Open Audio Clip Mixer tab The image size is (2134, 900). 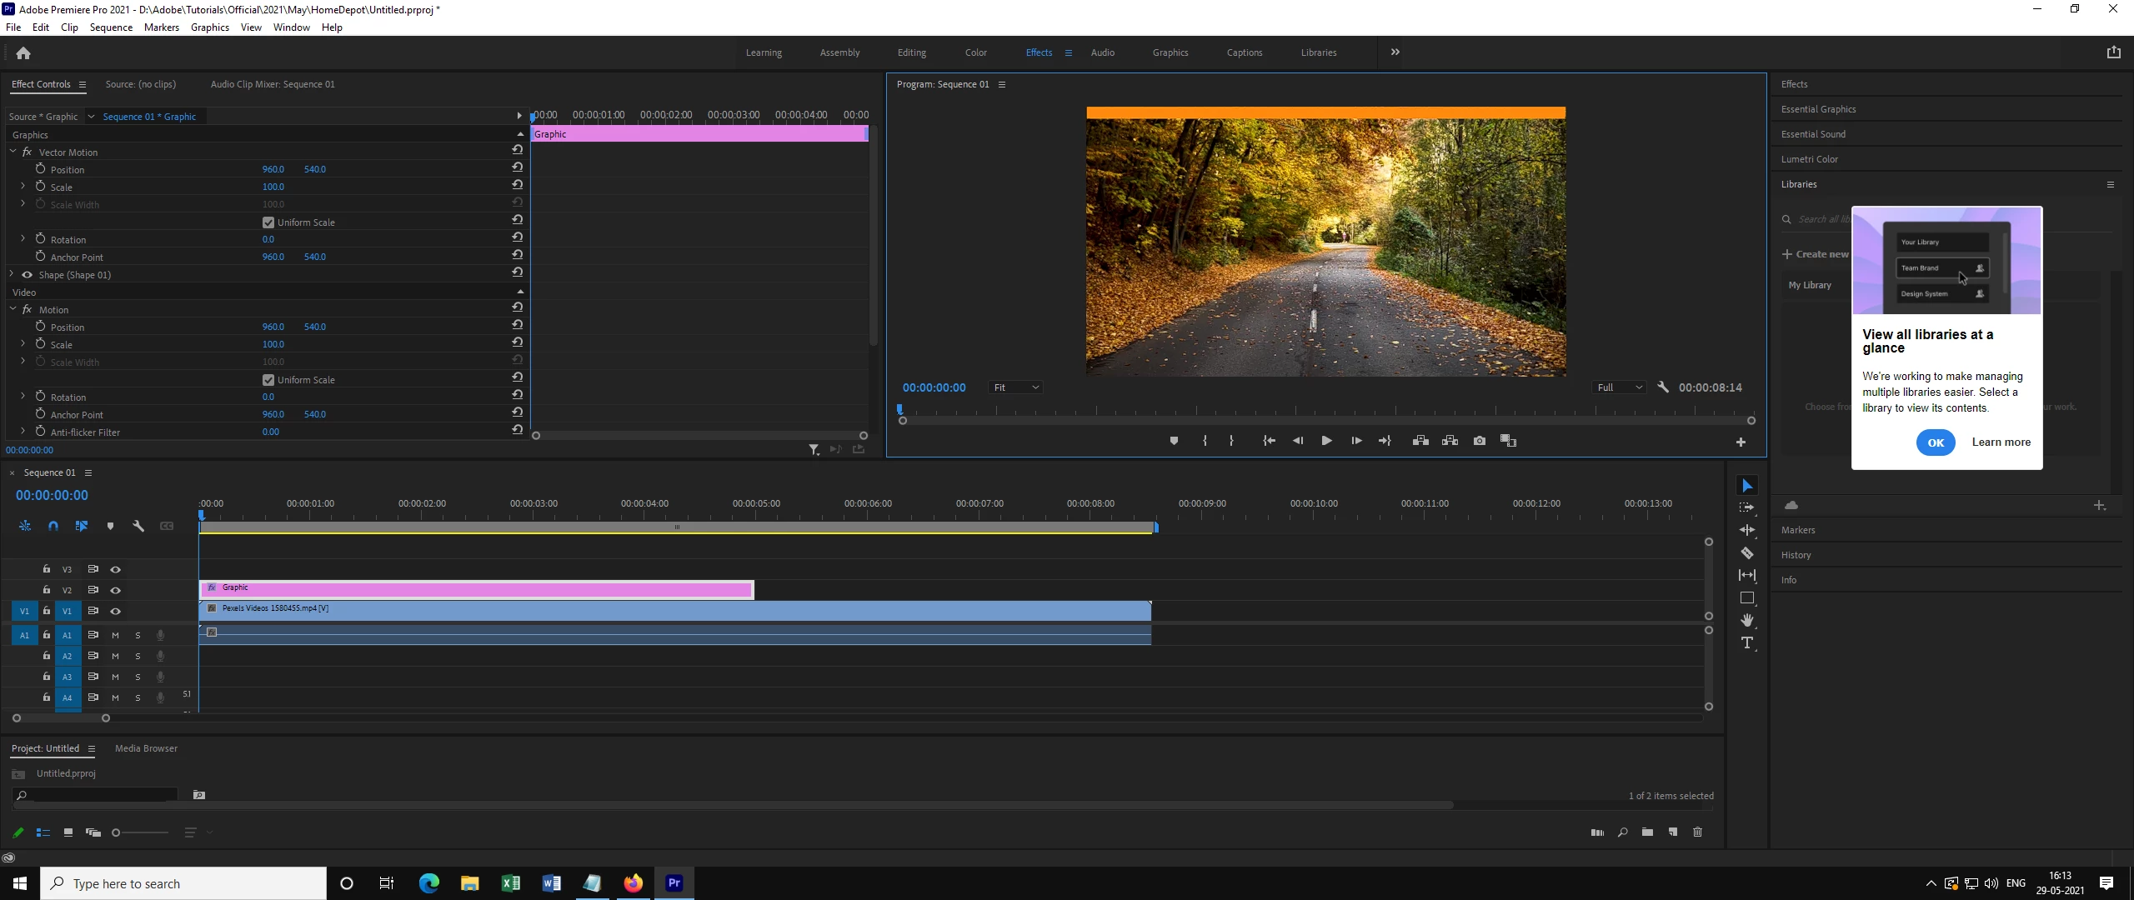(273, 84)
